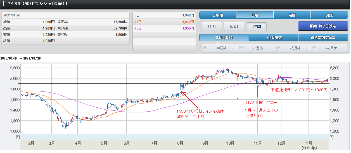
Task: Click the orange 25日 moving average row
Action: point(164,22)
